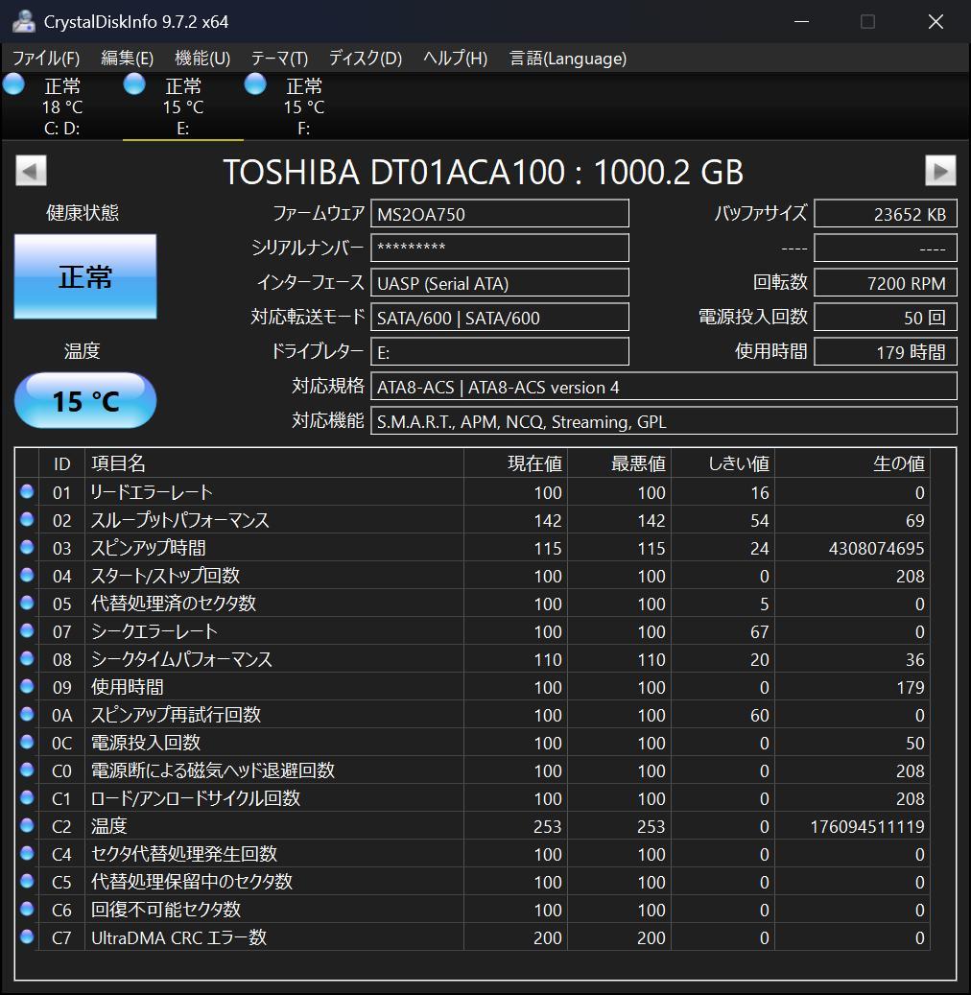
Task: Click the status dot beside UltraDMA CRC エラー数
Action: [x=26, y=937]
